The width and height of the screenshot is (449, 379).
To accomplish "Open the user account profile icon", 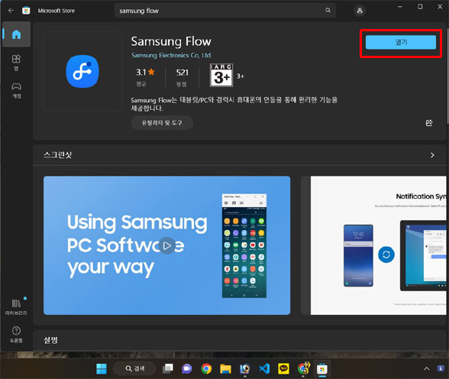I will coord(360,11).
